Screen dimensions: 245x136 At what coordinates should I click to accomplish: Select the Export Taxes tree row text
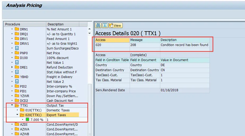pos(56,115)
